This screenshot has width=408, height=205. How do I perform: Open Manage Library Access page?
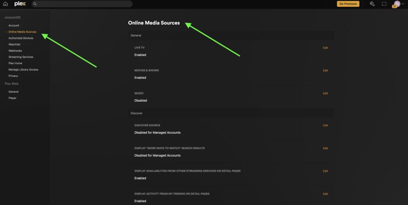click(x=23, y=70)
